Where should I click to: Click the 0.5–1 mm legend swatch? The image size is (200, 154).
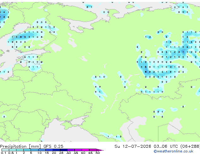tap(13, 150)
